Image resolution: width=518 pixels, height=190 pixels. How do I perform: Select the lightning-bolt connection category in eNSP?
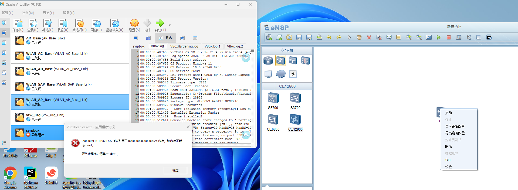[x=293, y=74]
